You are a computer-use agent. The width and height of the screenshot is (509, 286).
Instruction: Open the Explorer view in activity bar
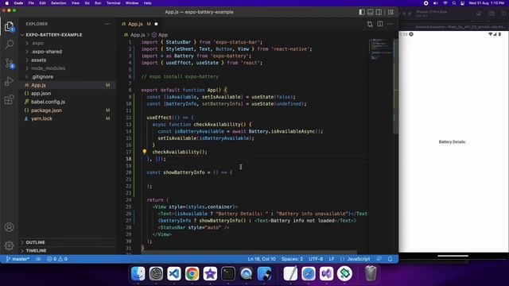click(x=9, y=26)
